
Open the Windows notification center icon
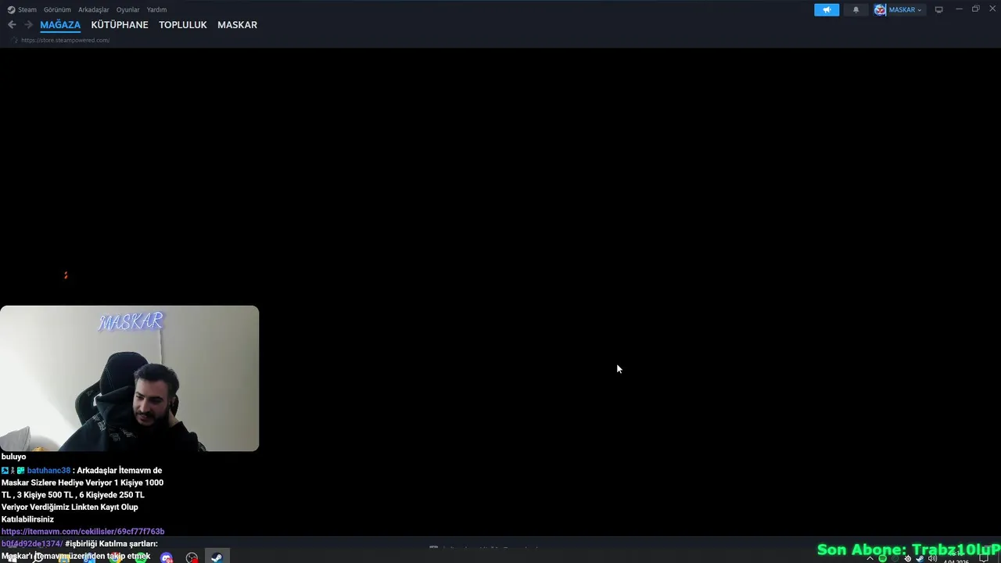tap(985, 558)
